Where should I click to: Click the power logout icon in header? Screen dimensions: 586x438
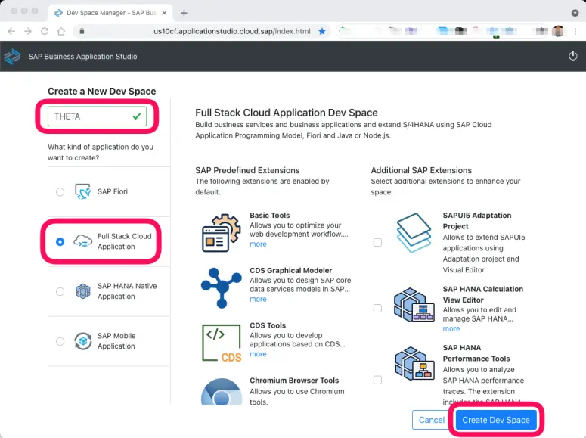pos(572,56)
